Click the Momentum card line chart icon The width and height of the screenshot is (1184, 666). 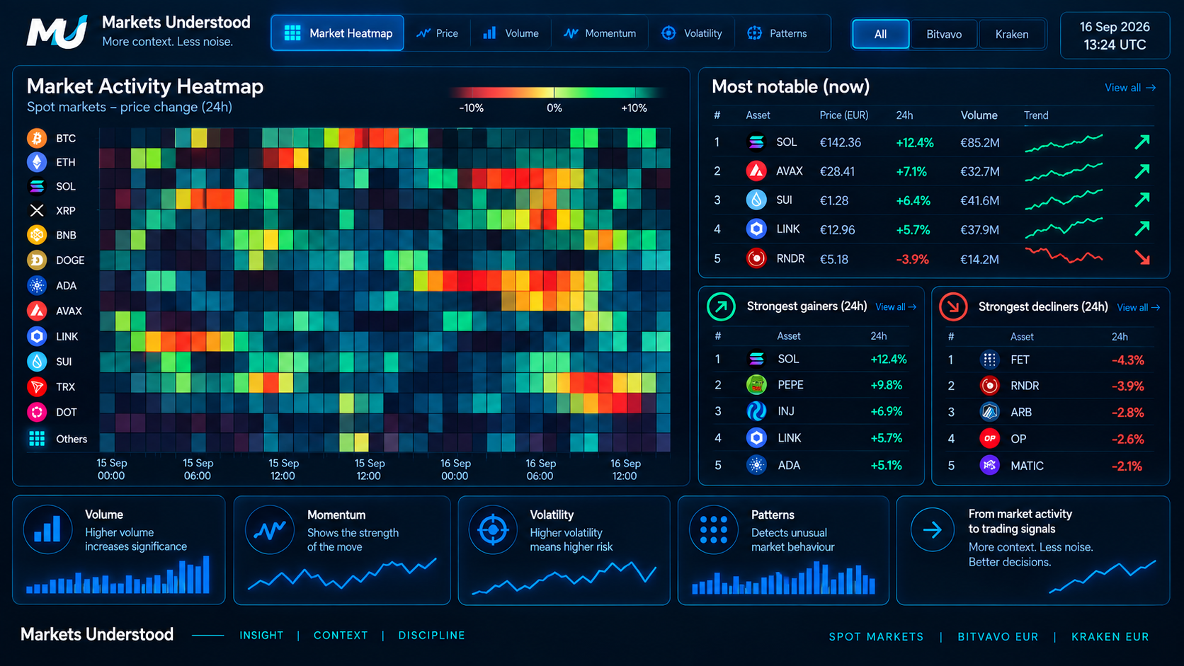(270, 529)
